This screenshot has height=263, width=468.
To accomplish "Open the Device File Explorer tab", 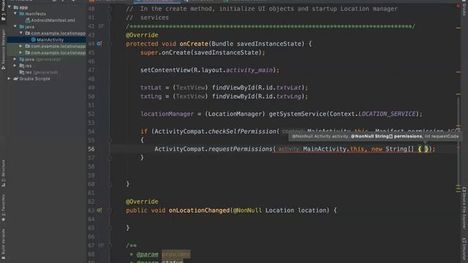I will (464, 207).
